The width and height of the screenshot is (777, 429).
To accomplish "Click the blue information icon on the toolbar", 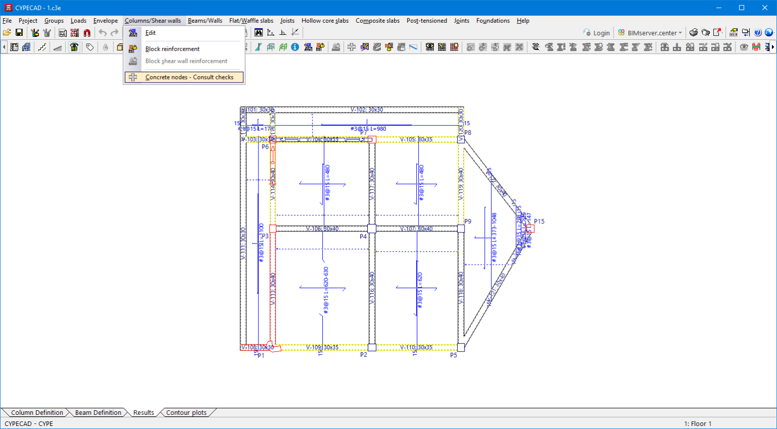I will point(294,47).
